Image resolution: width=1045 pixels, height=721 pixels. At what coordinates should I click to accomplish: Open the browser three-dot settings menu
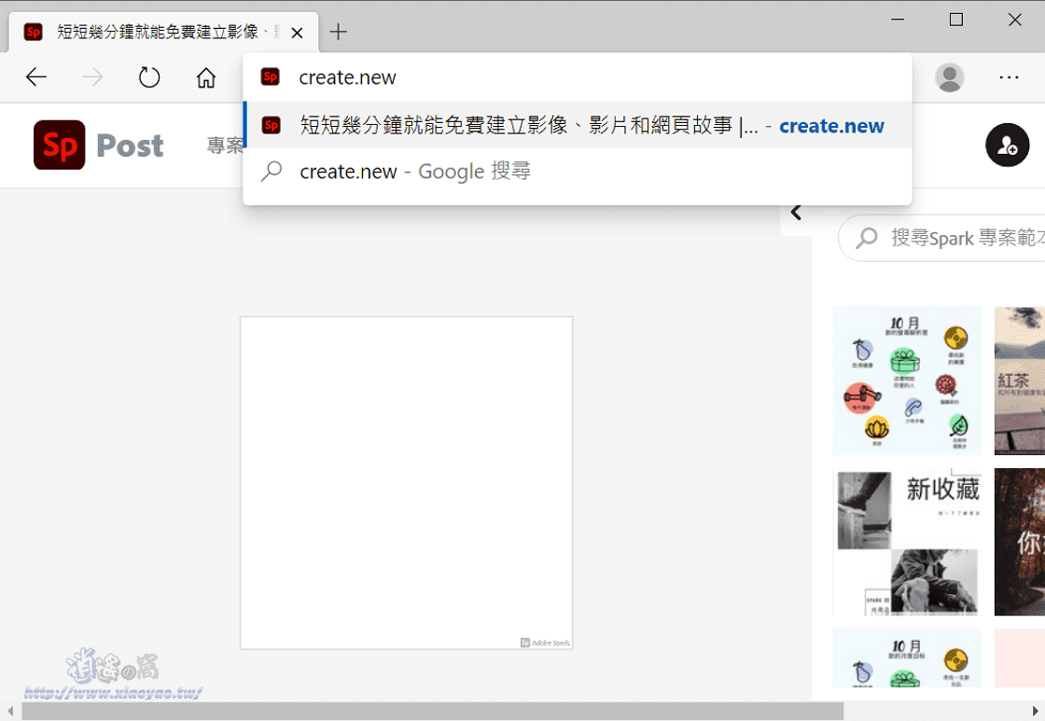pyautogui.click(x=1009, y=77)
